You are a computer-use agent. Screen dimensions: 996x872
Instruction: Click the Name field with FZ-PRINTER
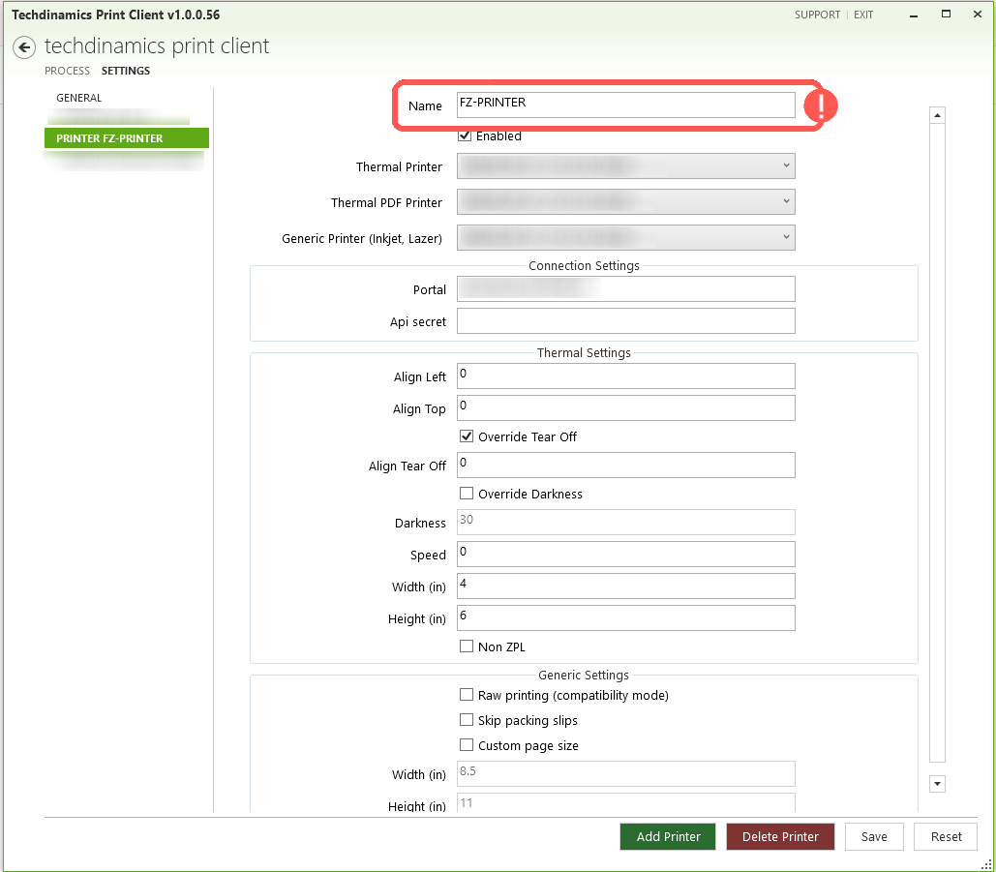click(625, 105)
